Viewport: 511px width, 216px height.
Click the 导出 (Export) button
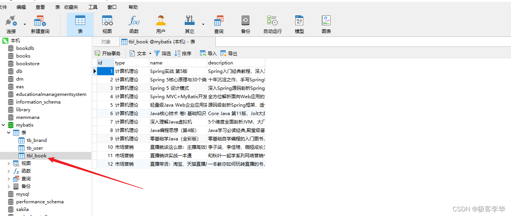pos(229,53)
